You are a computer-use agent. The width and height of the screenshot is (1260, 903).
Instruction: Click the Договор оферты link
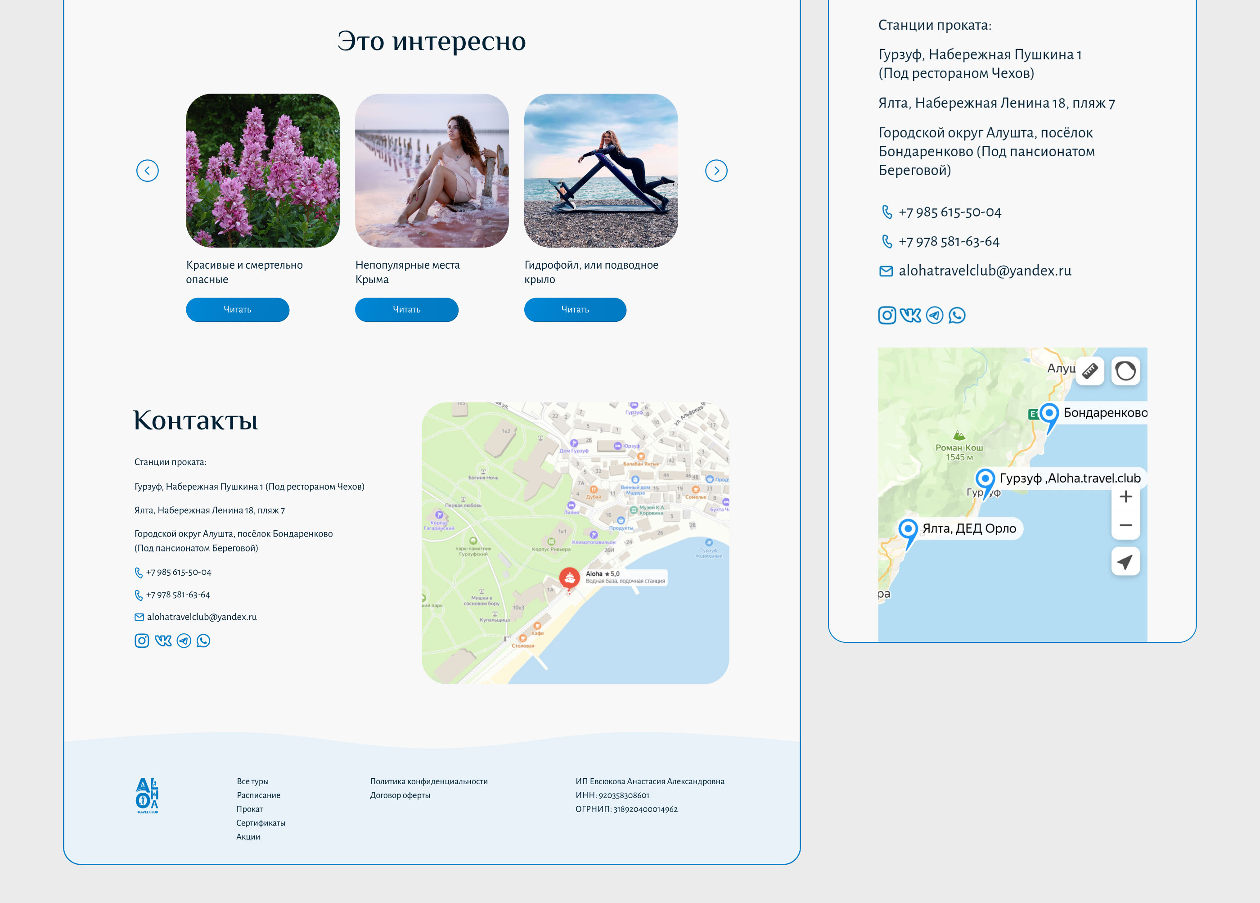click(400, 795)
